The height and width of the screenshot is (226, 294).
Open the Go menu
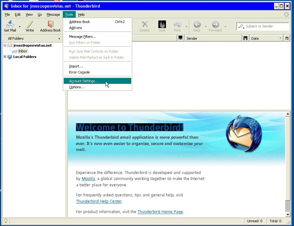pyautogui.click(x=39, y=14)
